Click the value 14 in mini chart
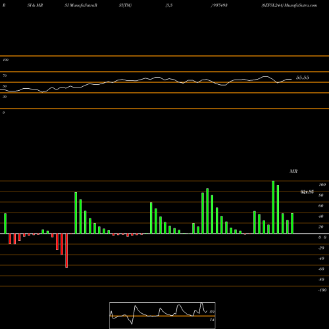The width and height of the screenshot is (329, 329). pos(212,320)
